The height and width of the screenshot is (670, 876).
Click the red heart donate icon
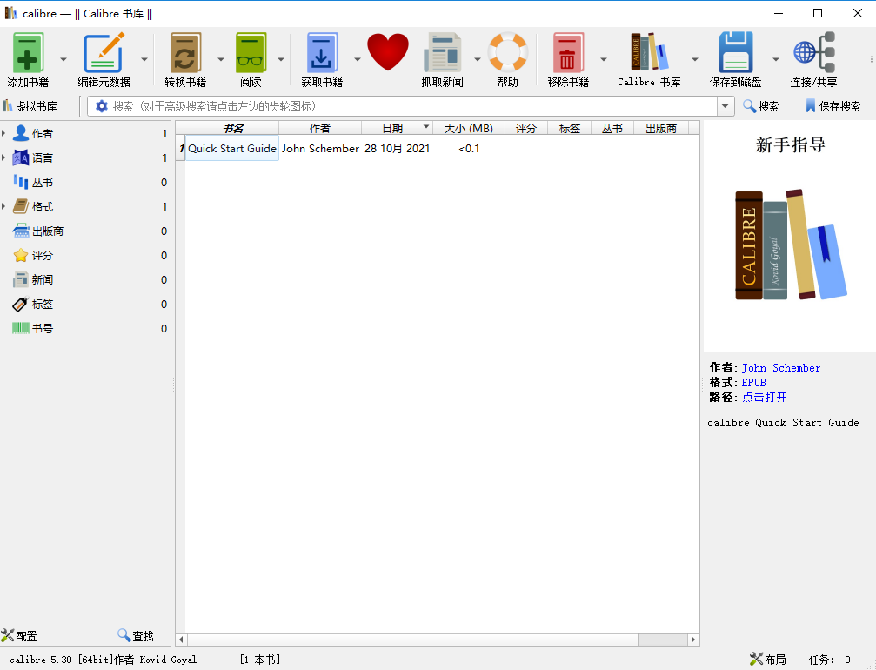388,52
